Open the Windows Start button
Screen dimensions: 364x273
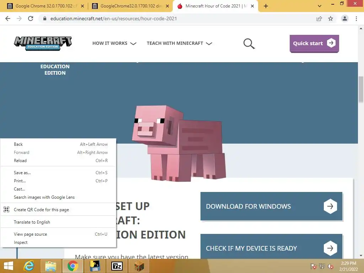9,266
